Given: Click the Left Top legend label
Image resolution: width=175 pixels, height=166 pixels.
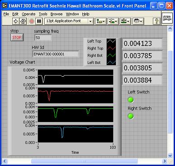Looking at the screenshot, I should 95,41.
